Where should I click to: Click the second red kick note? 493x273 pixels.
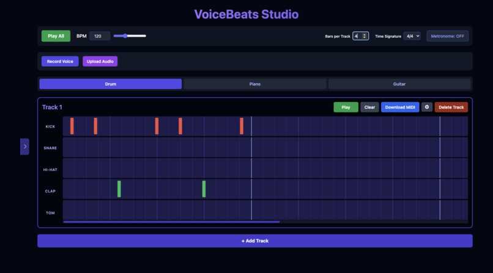tap(95, 126)
